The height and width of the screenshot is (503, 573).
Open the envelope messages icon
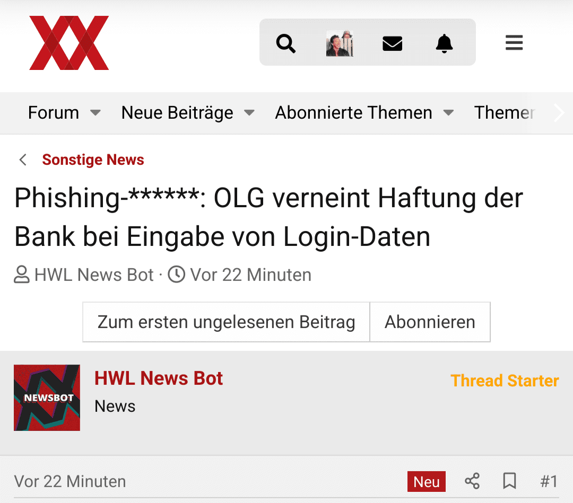click(x=392, y=43)
